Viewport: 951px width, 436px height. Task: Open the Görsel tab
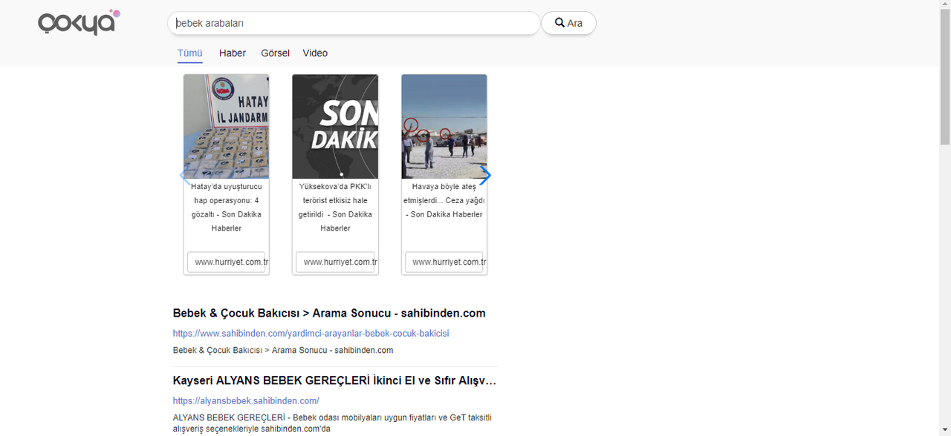coord(275,53)
